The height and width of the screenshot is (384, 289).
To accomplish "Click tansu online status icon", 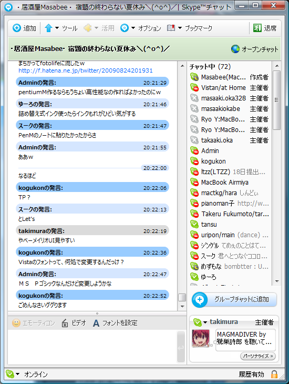I will (x=194, y=225).
